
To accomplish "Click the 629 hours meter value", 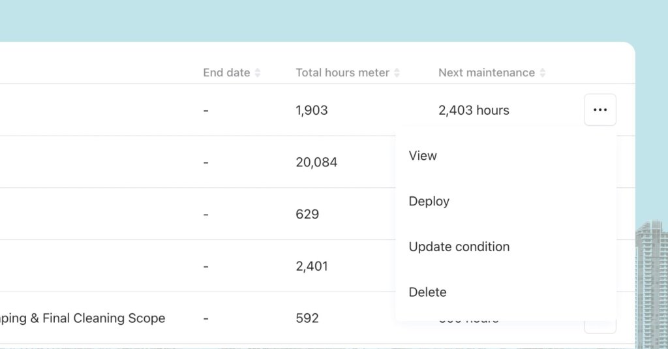I will pos(307,215).
